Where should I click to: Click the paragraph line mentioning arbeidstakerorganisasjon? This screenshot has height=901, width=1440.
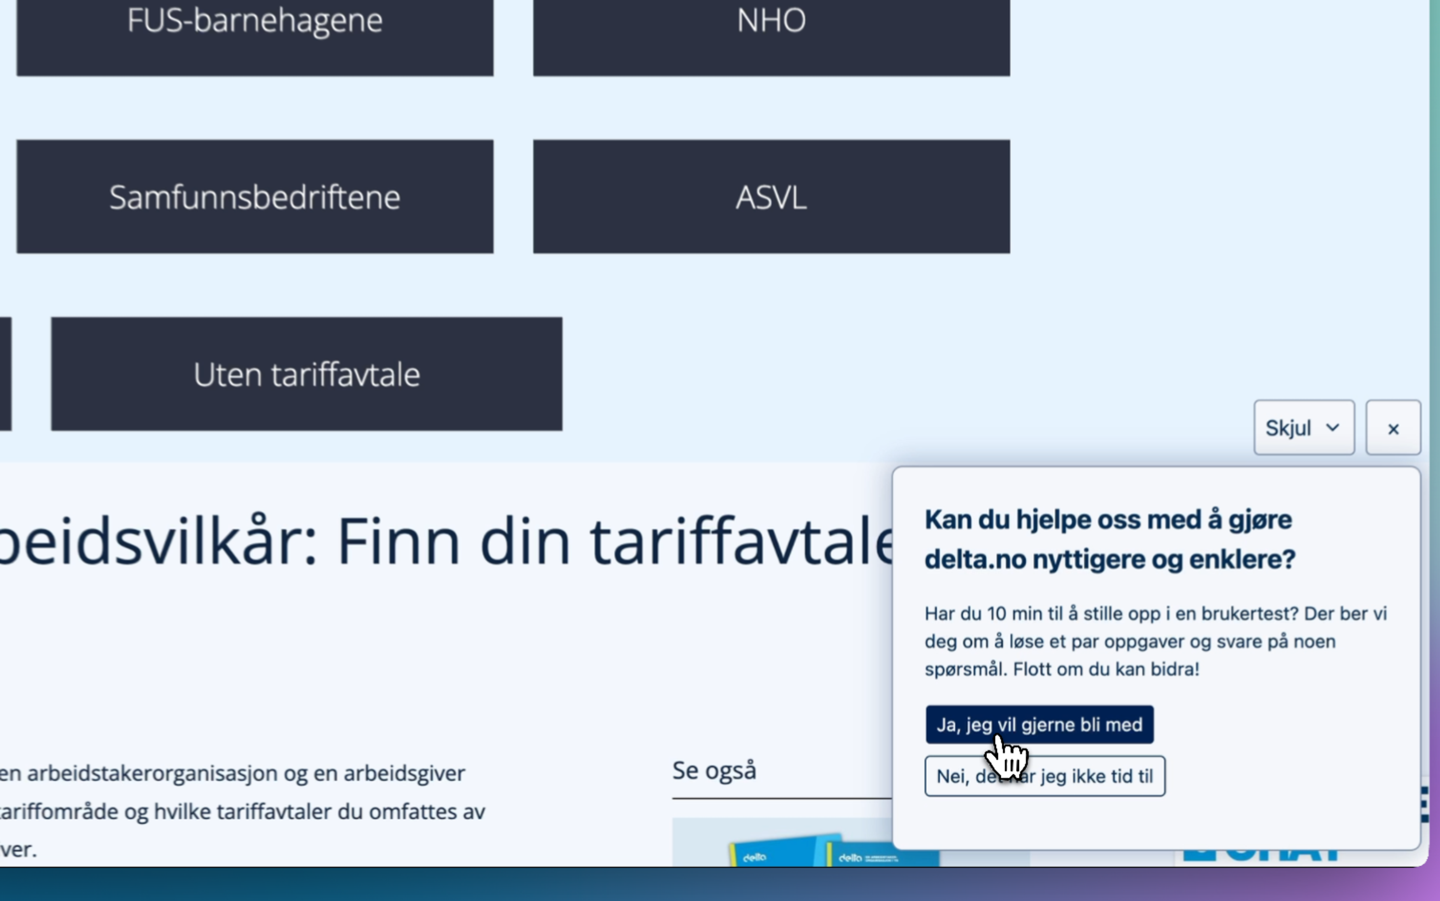[232, 773]
